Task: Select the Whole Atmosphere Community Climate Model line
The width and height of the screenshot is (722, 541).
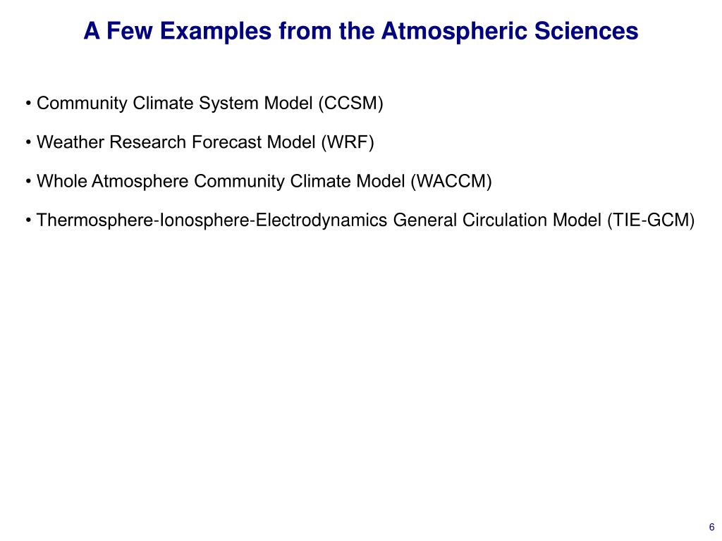Action: coord(259,181)
